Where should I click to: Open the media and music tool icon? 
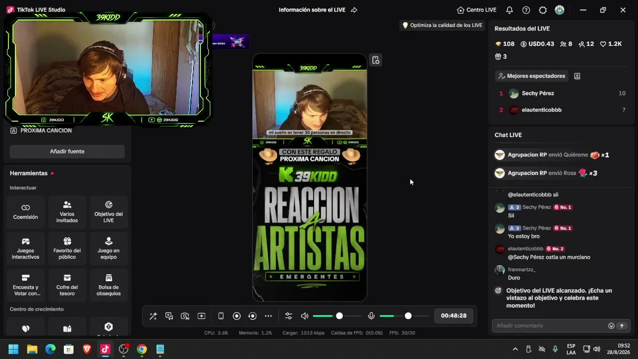click(169, 316)
